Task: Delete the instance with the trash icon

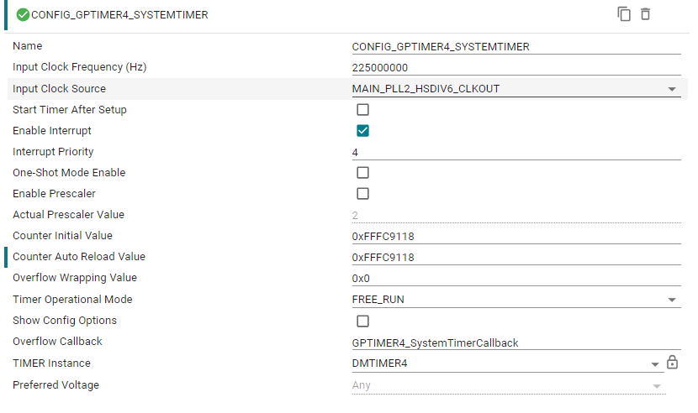Action: click(x=645, y=14)
